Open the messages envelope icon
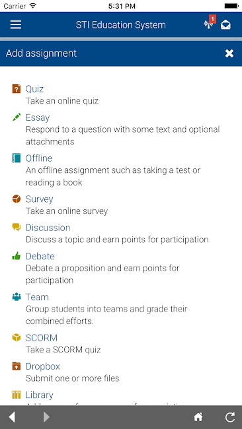This screenshot has height=429, width=242. tap(225, 25)
